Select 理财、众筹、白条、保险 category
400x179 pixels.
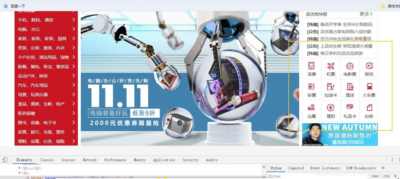[41, 141]
